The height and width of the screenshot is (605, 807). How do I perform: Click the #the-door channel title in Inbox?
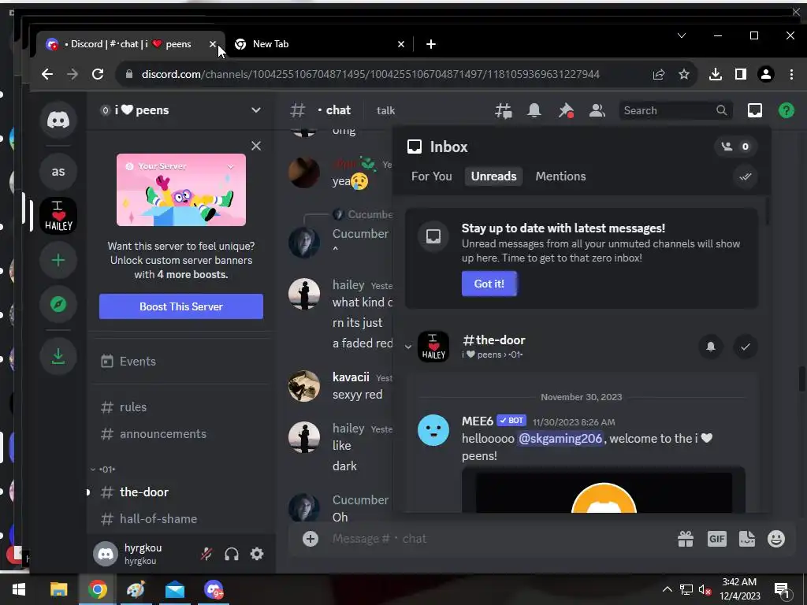[x=493, y=340]
